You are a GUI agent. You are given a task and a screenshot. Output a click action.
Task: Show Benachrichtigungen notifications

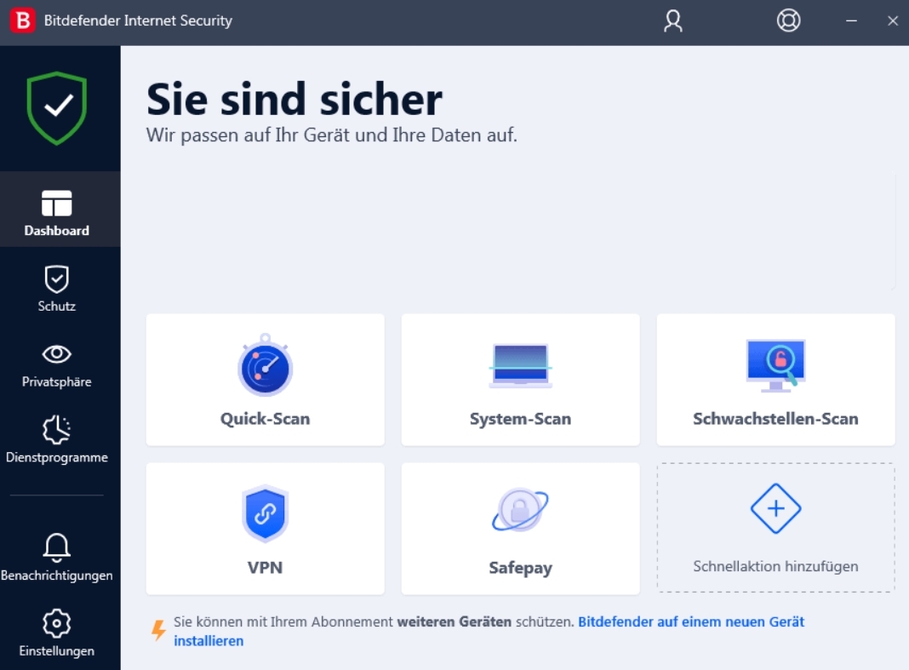(57, 557)
